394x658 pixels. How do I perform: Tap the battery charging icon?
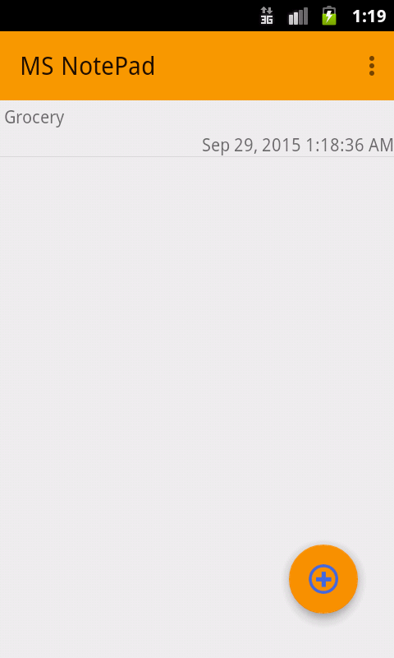(x=329, y=16)
